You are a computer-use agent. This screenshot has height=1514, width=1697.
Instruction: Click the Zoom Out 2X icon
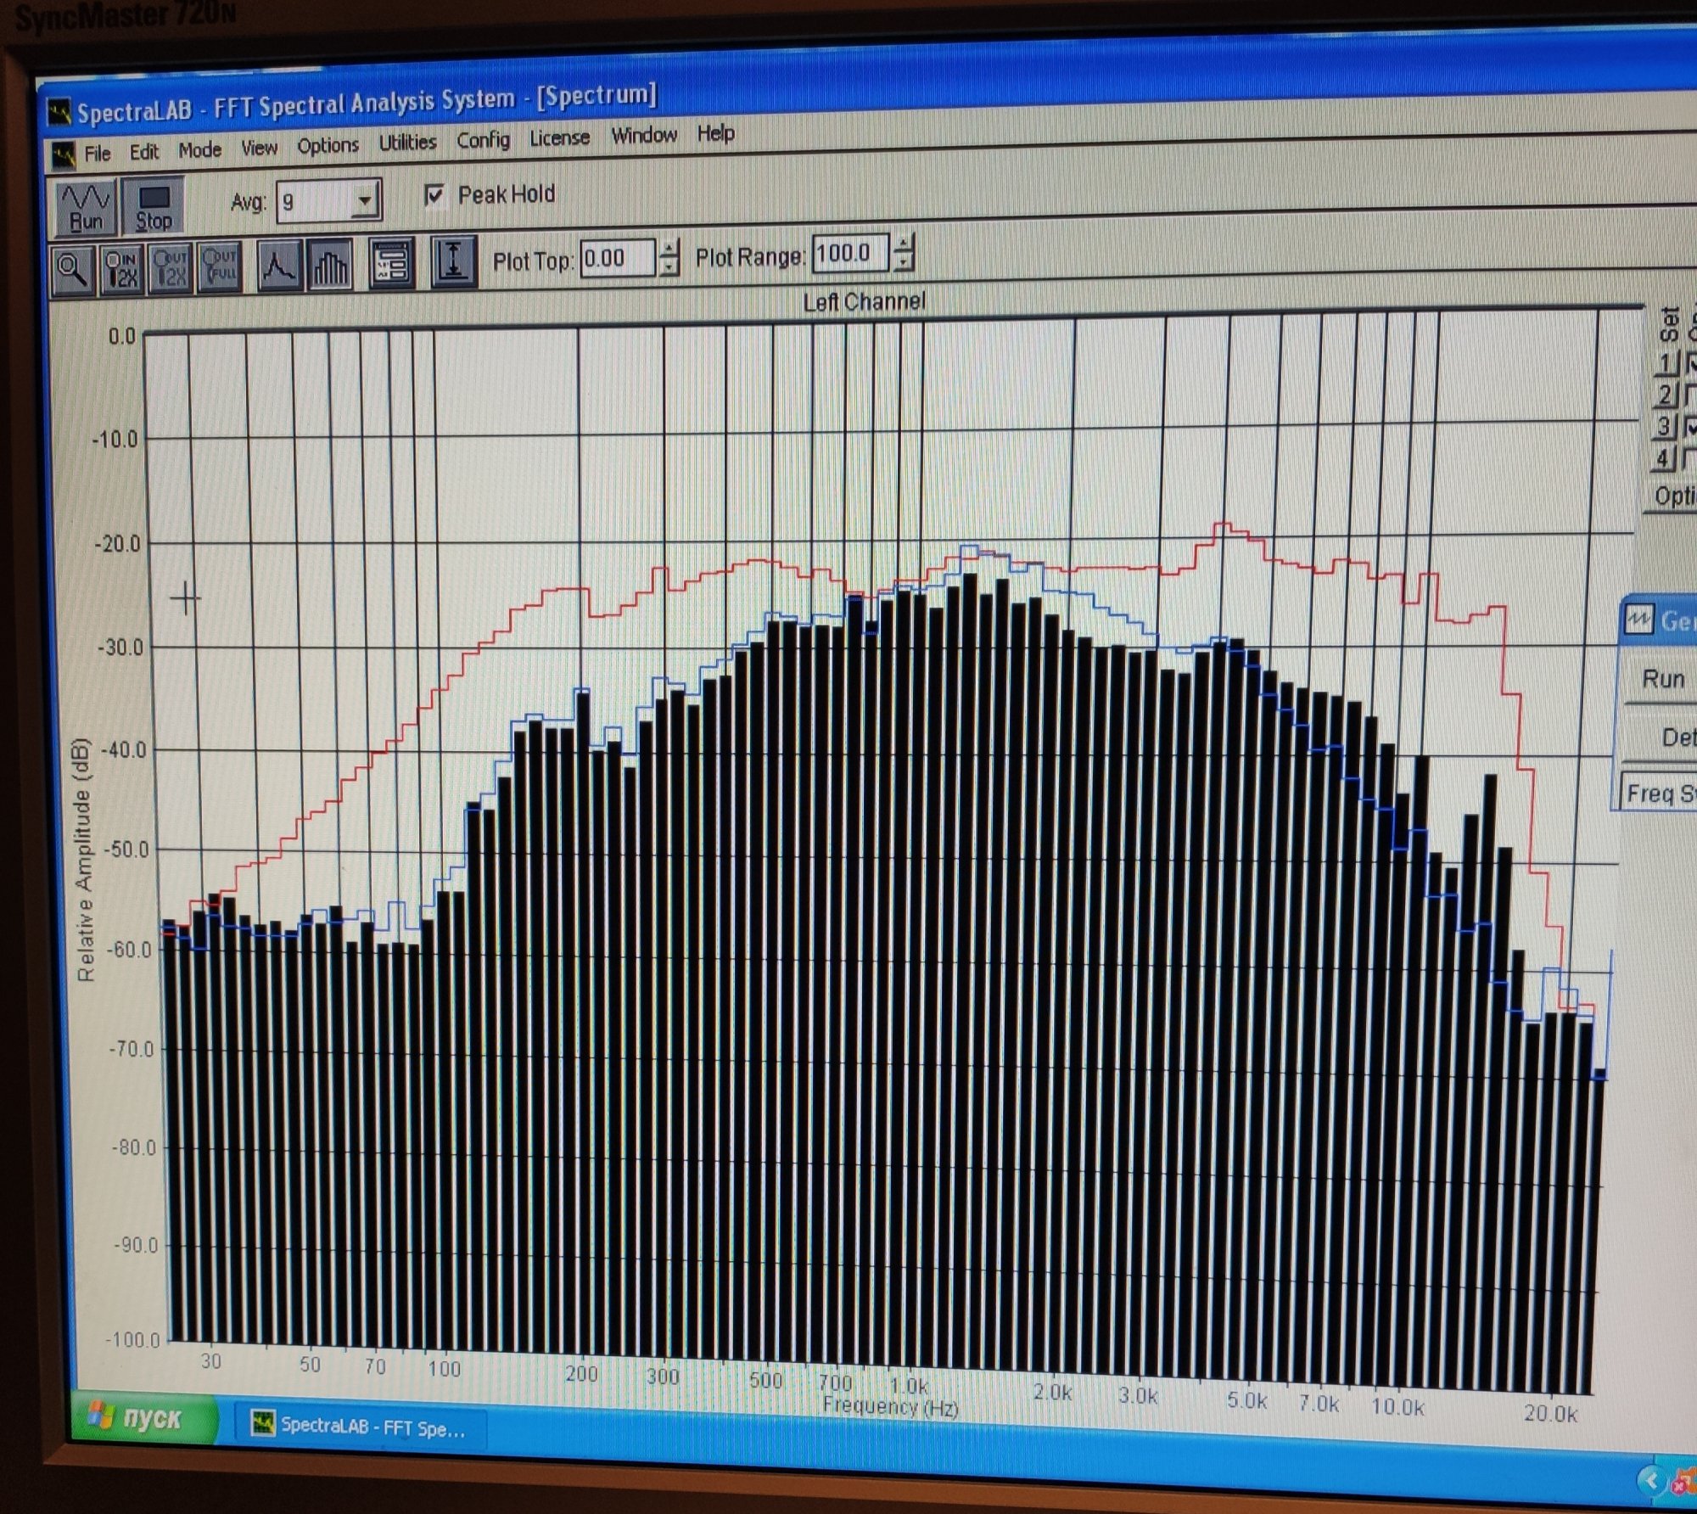(x=171, y=267)
